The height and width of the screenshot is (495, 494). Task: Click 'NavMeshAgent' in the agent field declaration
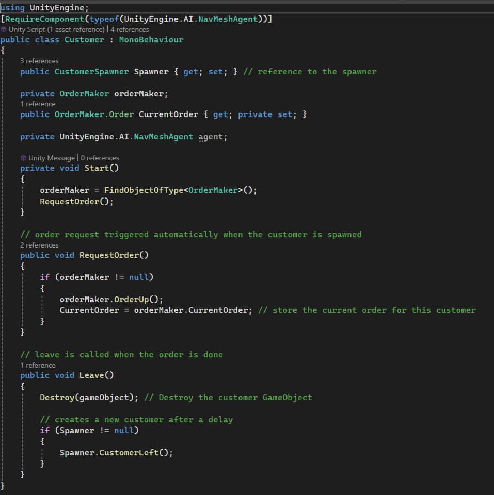(x=164, y=137)
